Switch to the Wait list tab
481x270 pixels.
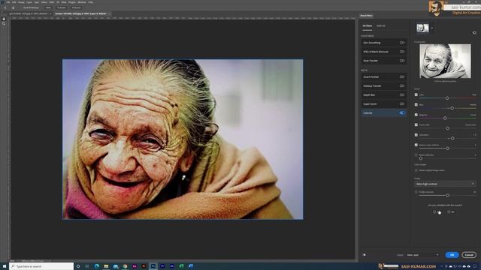click(381, 26)
